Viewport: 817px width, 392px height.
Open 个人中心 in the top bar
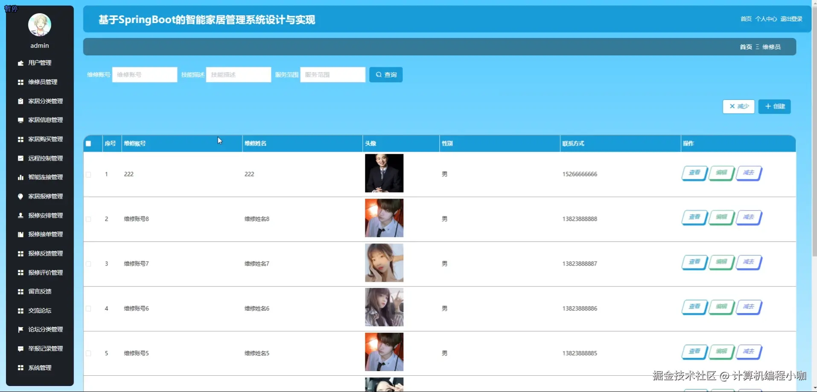coord(766,19)
